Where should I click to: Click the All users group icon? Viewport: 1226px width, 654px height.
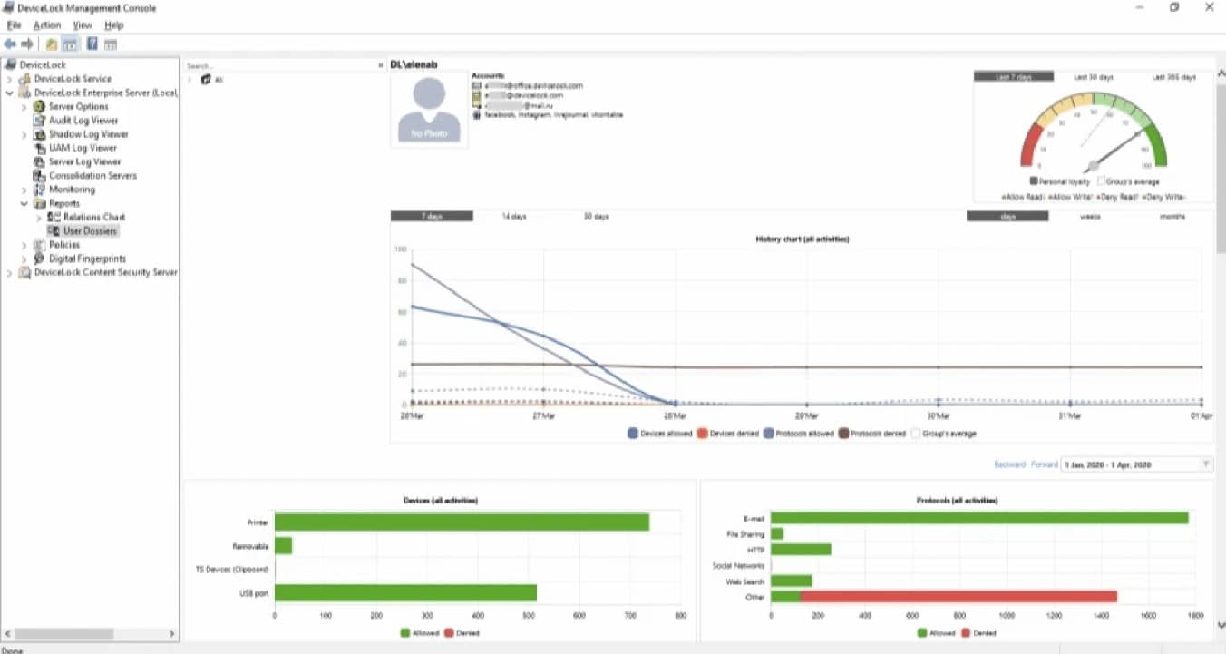[207, 80]
